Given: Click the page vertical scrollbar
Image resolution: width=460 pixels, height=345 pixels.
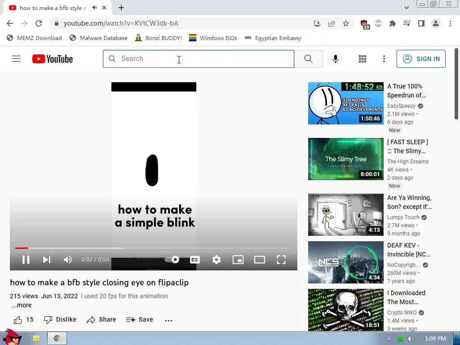Looking at the screenshot, I should 456,84.
